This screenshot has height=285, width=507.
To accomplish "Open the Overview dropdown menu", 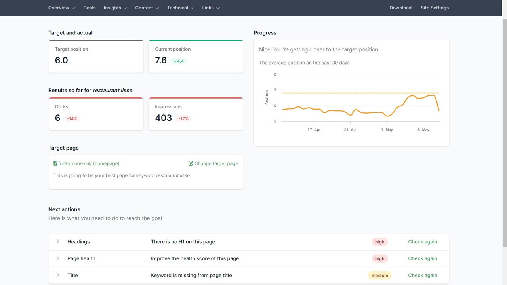I will click(61, 8).
